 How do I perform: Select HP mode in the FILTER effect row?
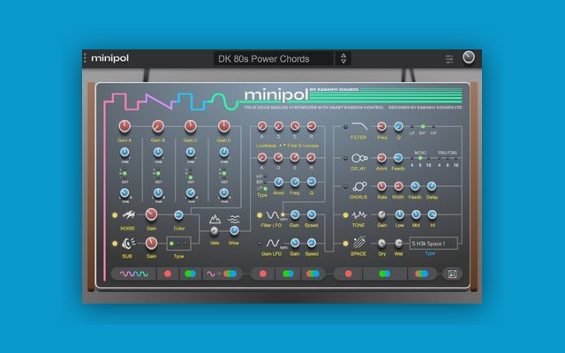(433, 127)
